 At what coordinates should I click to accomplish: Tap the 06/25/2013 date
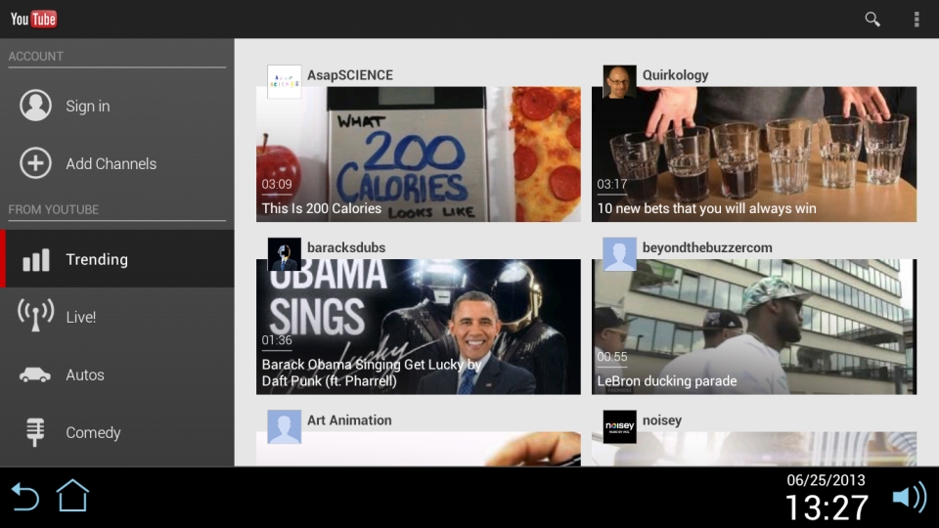(826, 480)
